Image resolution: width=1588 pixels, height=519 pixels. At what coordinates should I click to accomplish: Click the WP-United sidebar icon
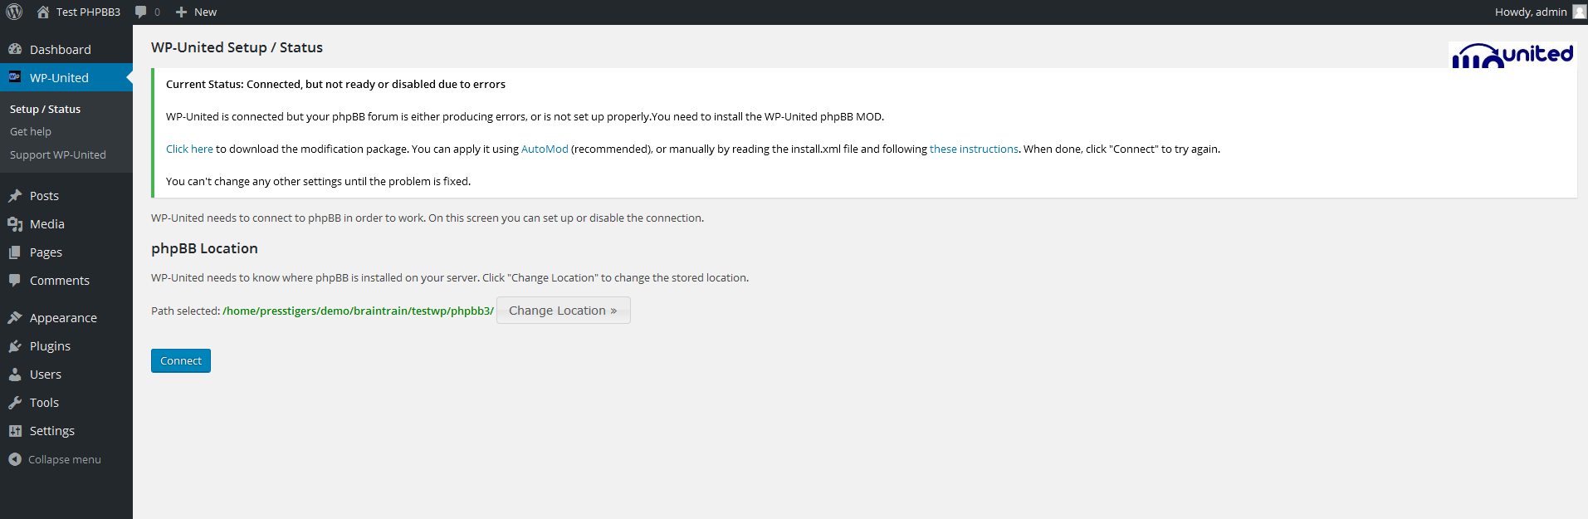pyautogui.click(x=15, y=77)
